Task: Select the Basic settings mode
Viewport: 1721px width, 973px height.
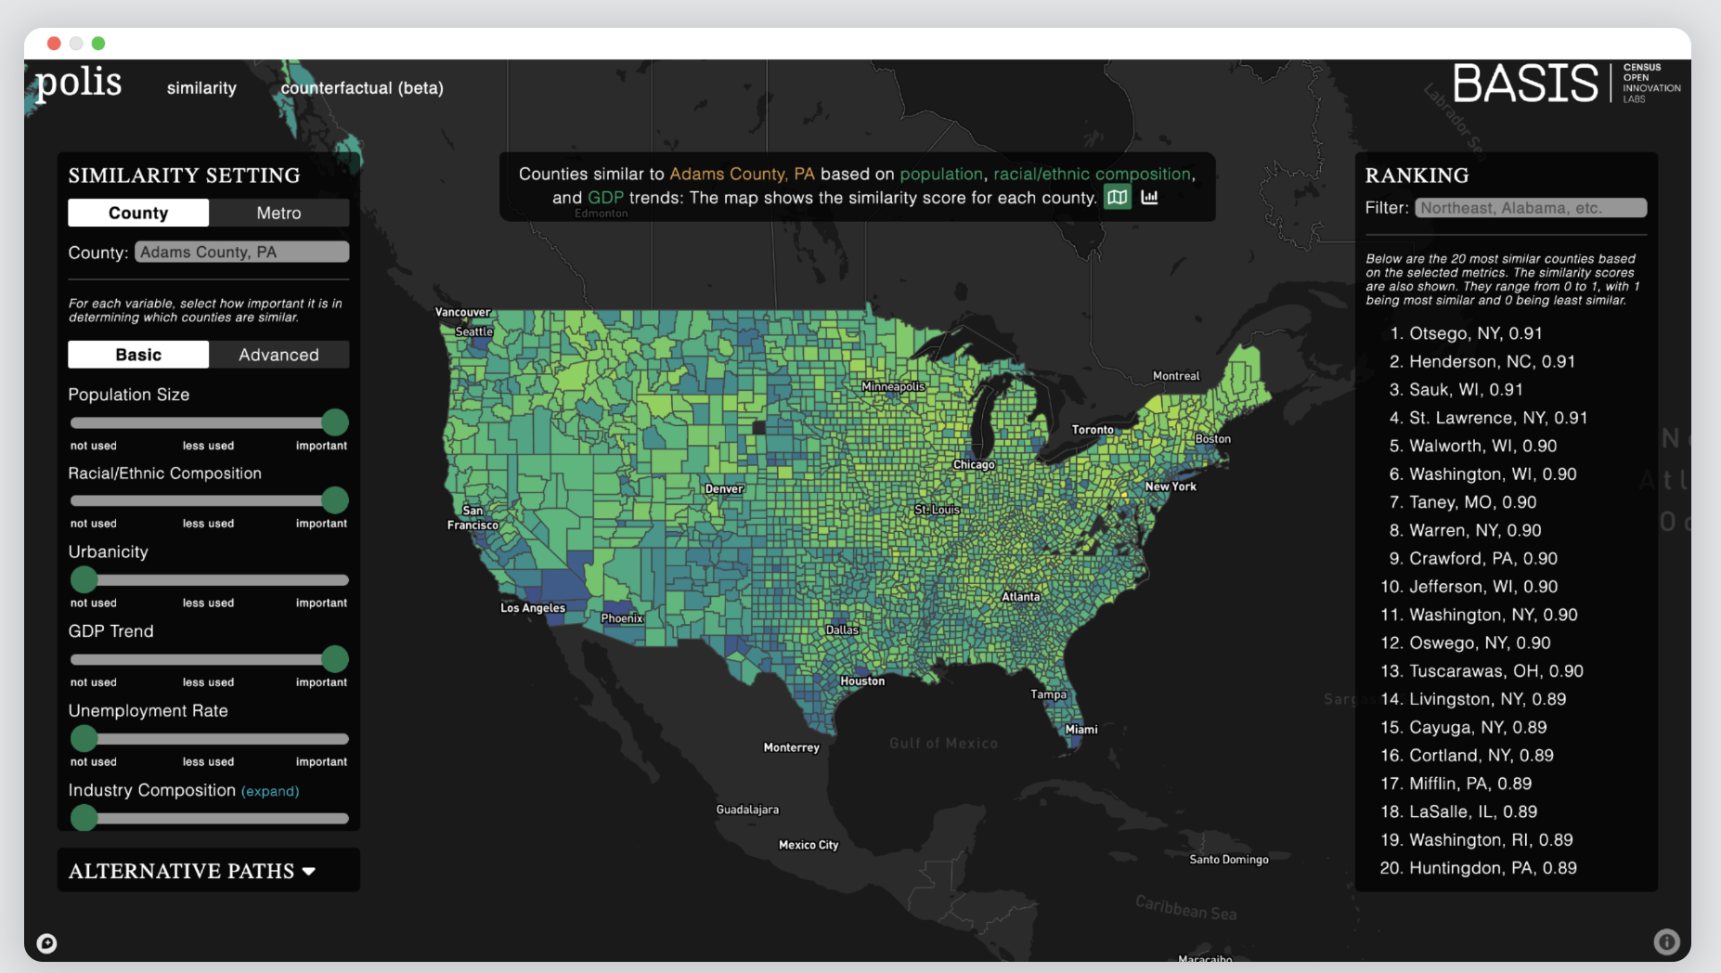Action: point(138,355)
